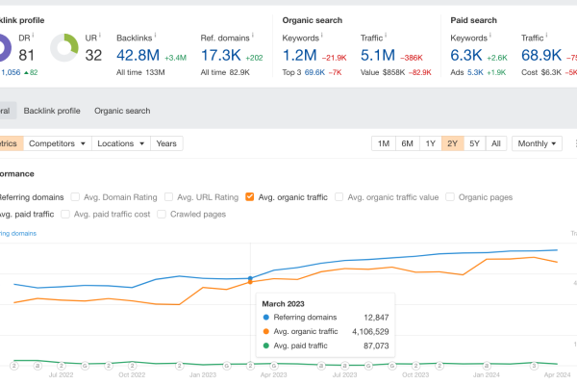
Task: Expand the Locations dropdown
Action: (x=121, y=143)
